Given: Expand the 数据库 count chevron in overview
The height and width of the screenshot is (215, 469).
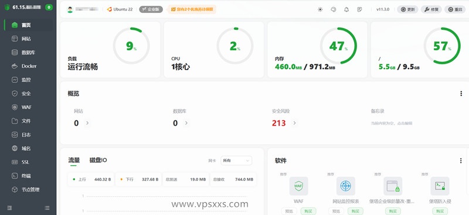Looking at the screenshot, I should tap(186, 123).
